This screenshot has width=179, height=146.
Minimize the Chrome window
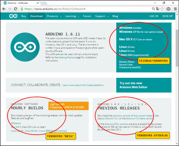tap(155, 3)
